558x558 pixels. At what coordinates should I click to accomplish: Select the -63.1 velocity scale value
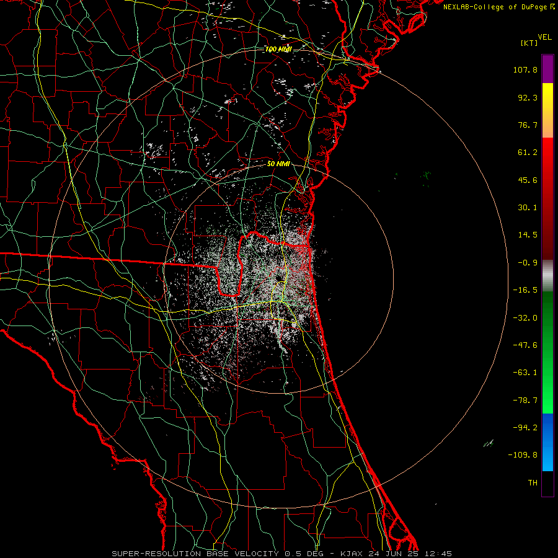(x=525, y=373)
